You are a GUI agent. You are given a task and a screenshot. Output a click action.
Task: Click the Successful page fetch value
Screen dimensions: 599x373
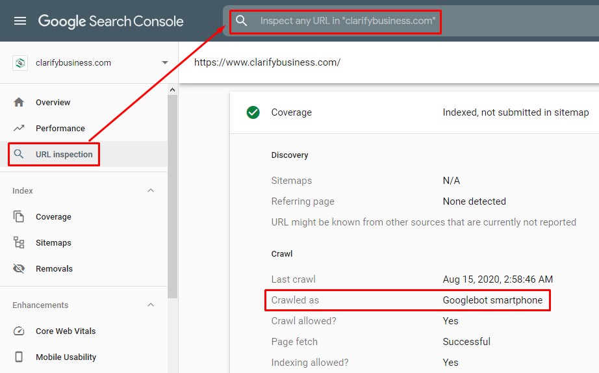tap(466, 342)
